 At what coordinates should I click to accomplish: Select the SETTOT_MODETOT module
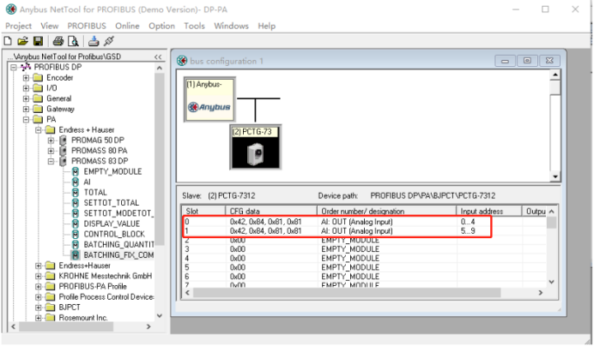(x=118, y=213)
